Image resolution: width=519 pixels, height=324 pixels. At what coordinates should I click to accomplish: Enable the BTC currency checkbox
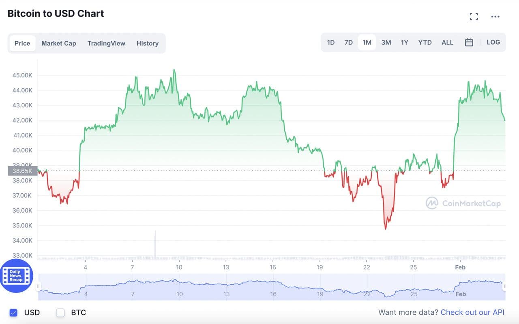pyautogui.click(x=60, y=312)
